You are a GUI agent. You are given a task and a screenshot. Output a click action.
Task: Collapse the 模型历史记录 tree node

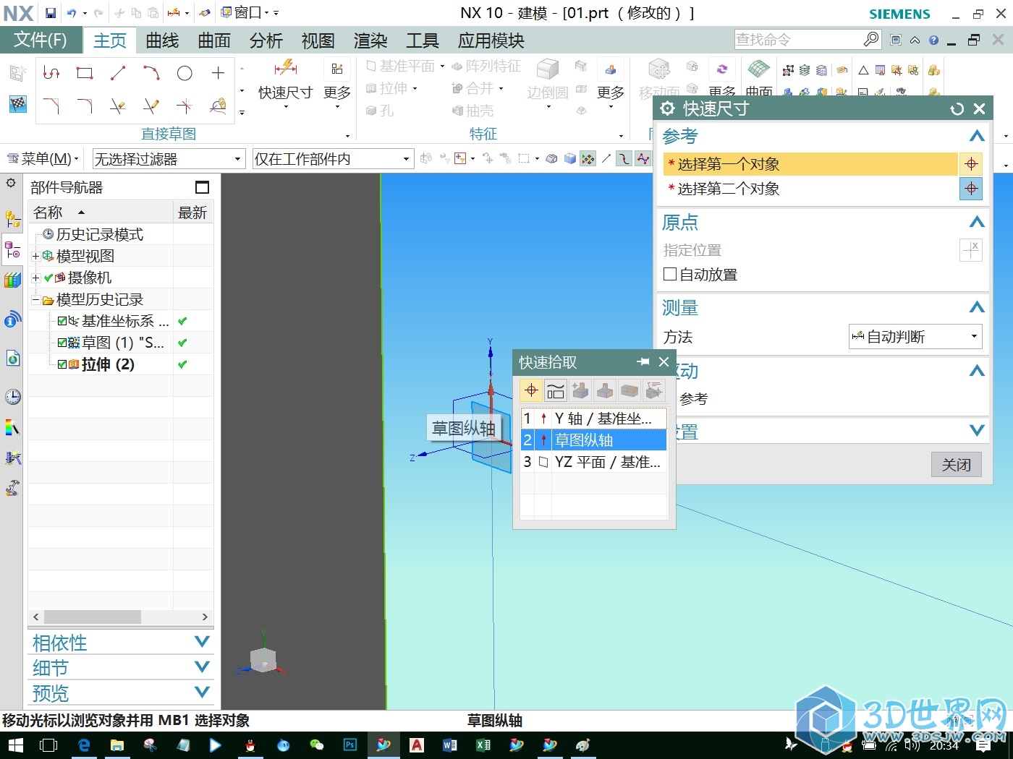coord(35,299)
